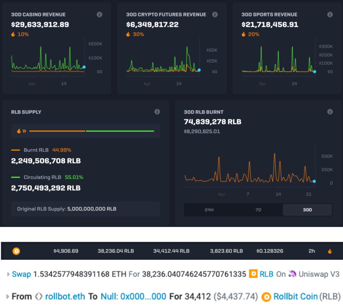
Task: Click the 2h time cell in the burn row
Action: [312, 251]
